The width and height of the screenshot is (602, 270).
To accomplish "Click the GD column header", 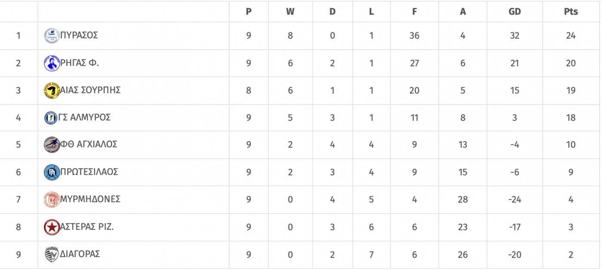I will [515, 12].
